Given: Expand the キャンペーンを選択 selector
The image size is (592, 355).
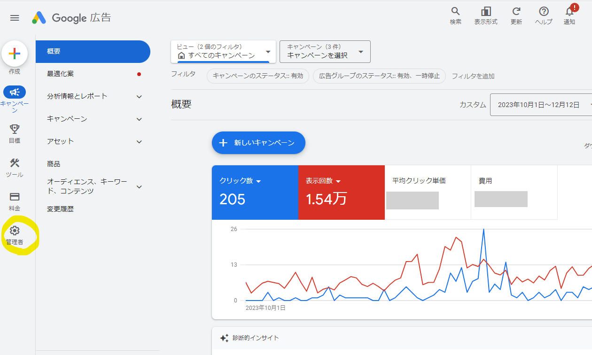Looking at the screenshot, I should click(x=325, y=52).
